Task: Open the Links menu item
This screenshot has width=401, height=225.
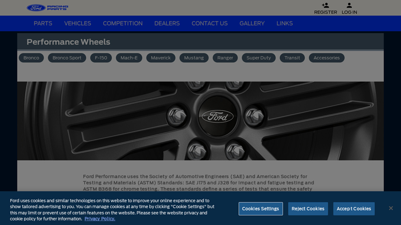Action: (285, 23)
